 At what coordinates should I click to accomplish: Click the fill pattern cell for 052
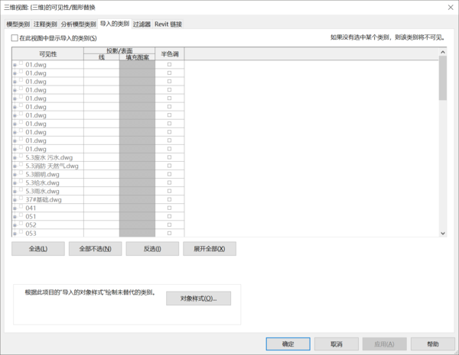(x=137, y=224)
